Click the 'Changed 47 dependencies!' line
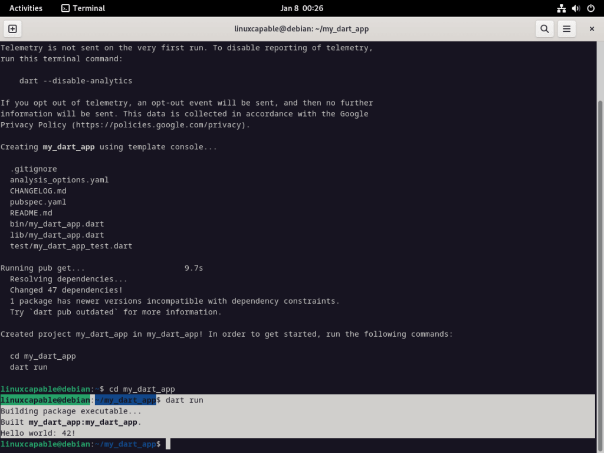This screenshot has width=604, height=453. click(x=66, y=290)
